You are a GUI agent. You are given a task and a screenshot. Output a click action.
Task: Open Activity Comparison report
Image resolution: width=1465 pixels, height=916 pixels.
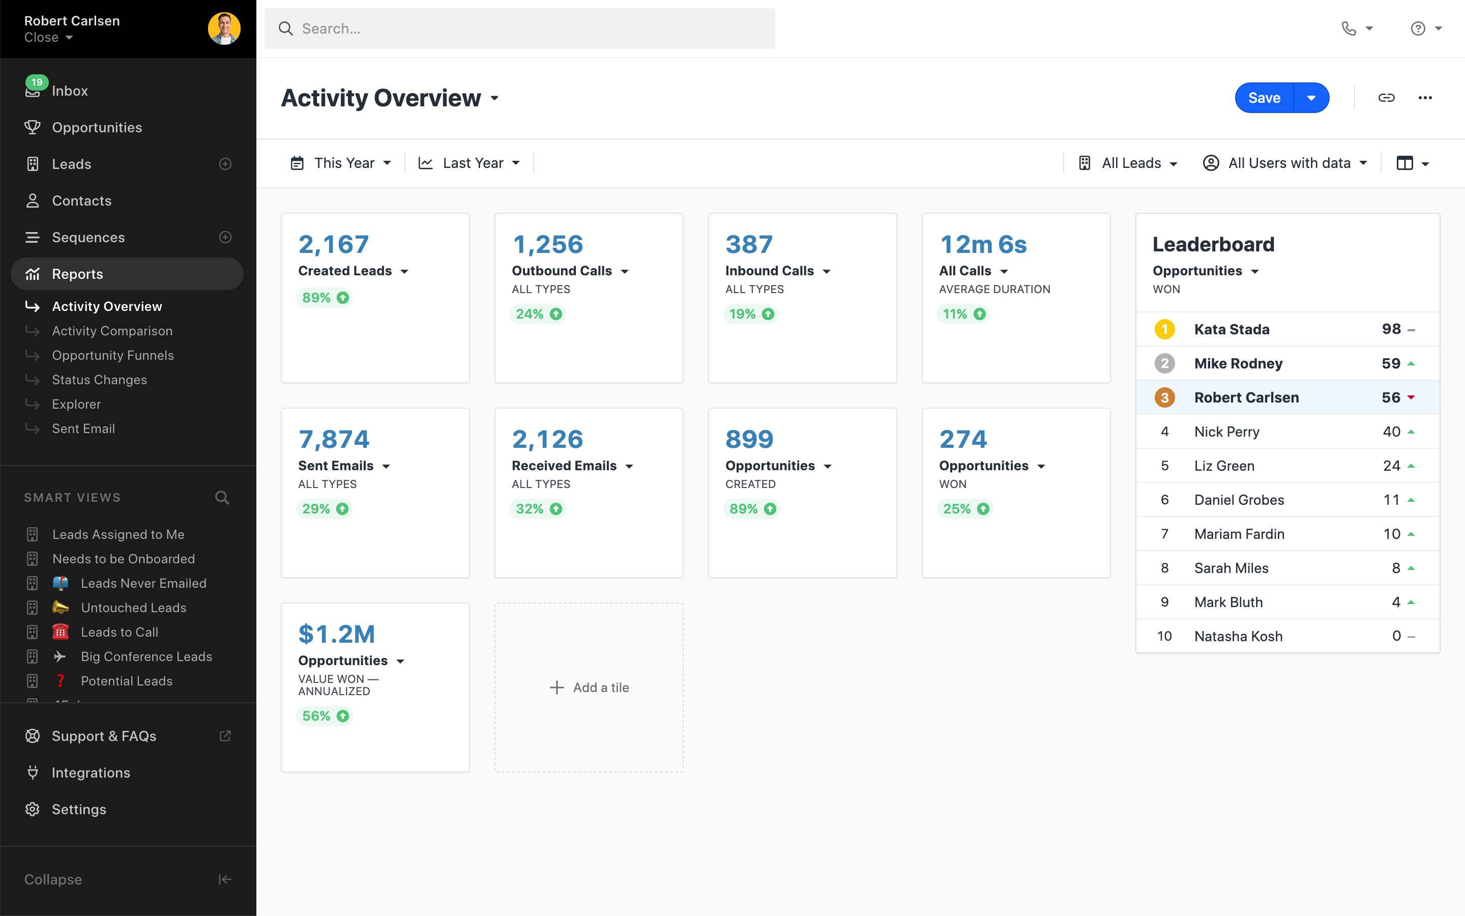112,331
